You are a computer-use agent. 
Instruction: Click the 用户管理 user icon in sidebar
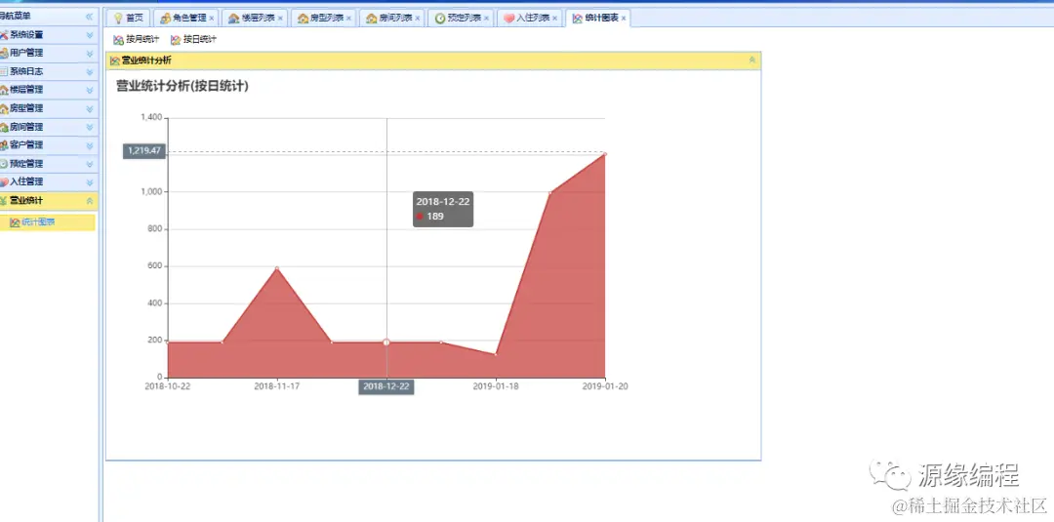click(4, 53)
